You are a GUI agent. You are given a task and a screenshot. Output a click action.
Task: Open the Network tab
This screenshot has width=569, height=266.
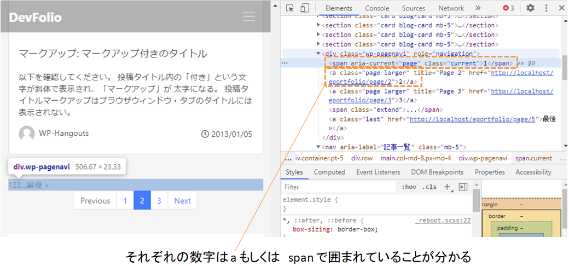click(x=451, y=8)
